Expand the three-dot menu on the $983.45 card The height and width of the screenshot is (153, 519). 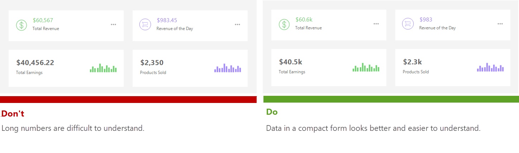coord(237,24)
